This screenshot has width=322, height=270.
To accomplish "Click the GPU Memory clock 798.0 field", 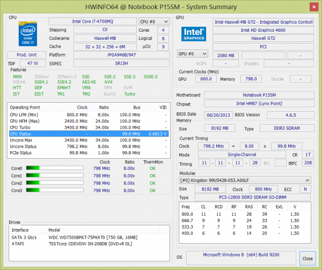I will coord(251,79).
